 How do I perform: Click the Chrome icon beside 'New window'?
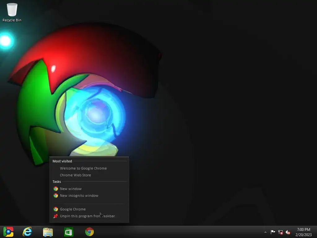coord(56,189)
